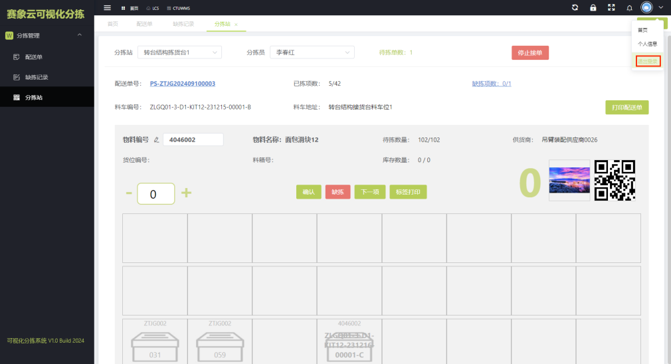The image size is (671, 364).
Task: Open delivery order link PS-ZTJG202409100003
Action: tap(182, 84)
